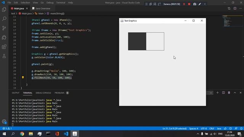
Task: Open File Explorer from the taskbar
Action: [x=31, y=134]
